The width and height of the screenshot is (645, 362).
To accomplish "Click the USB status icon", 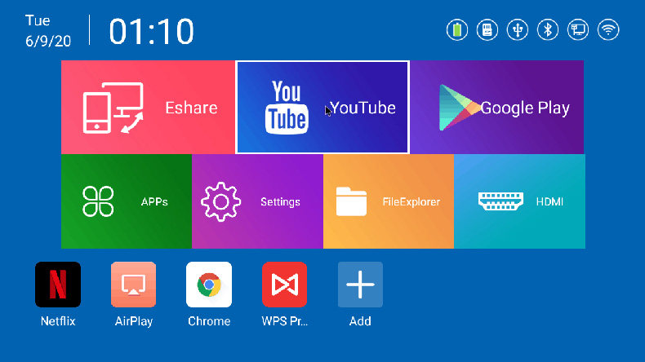I will tap(518, 29).
